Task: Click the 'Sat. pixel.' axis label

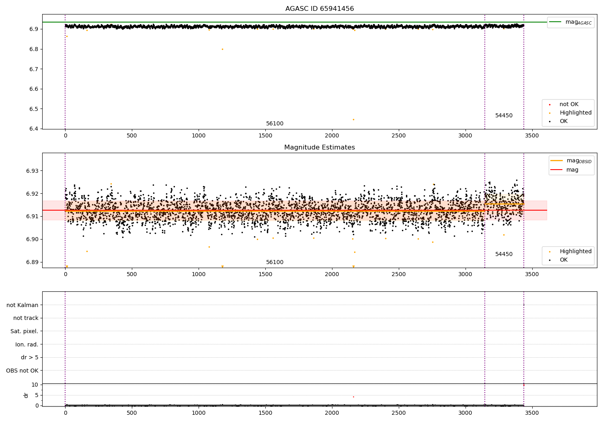Action: coord(24,332)
